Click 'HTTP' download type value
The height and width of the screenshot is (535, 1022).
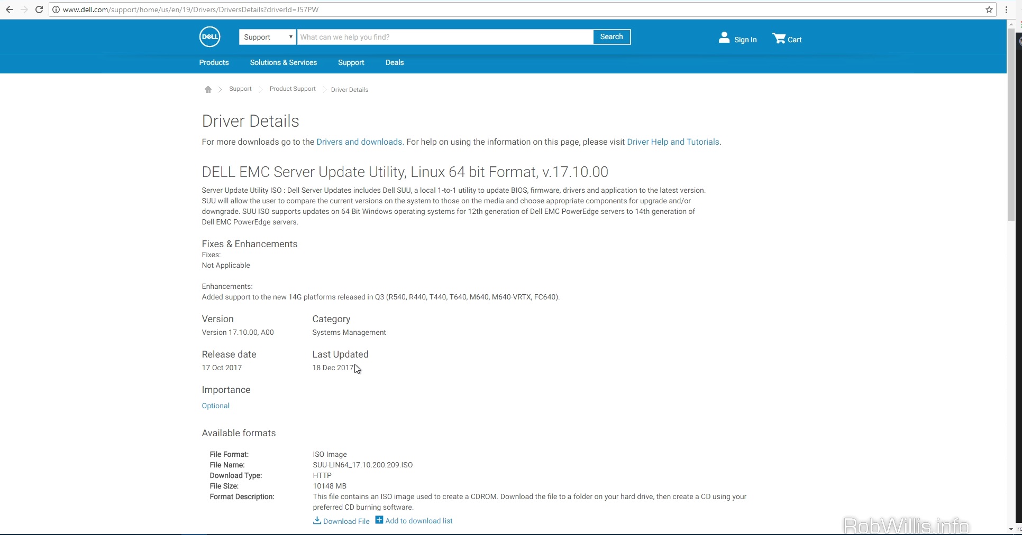[322, 475]
